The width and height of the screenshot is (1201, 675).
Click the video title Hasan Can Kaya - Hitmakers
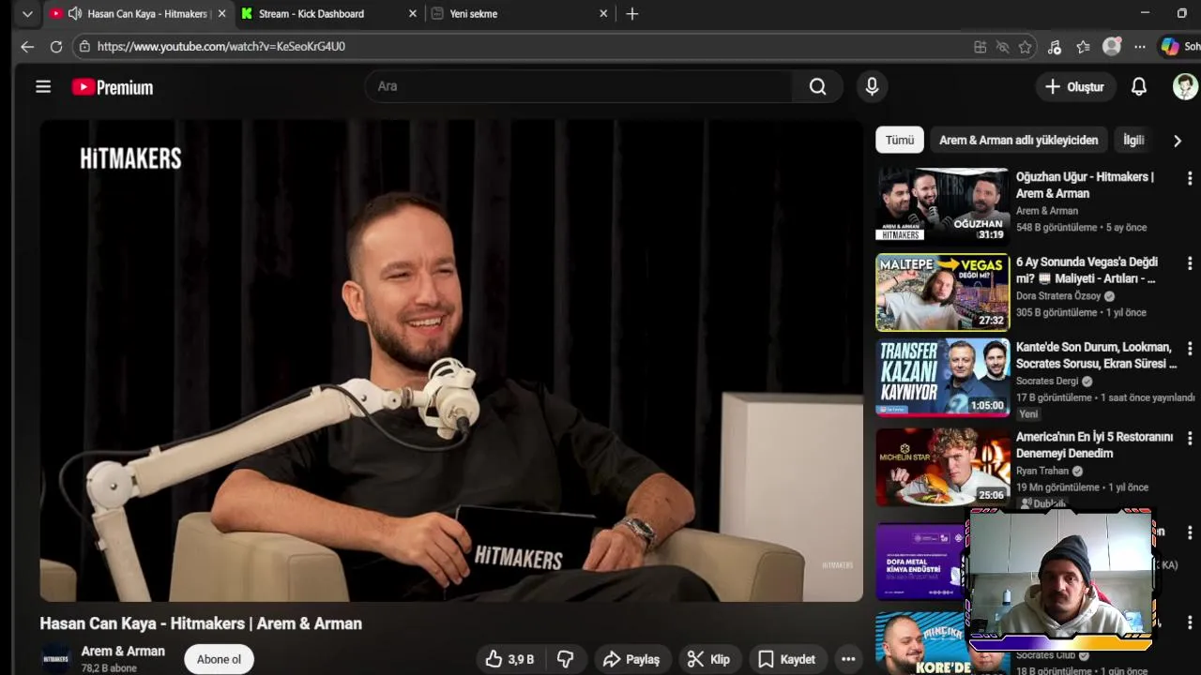click(x=201, y=623)
